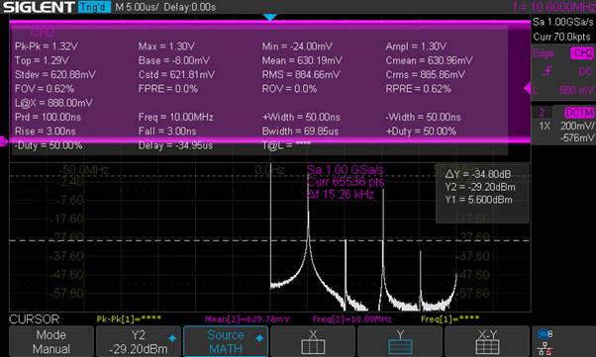Click the channel 2 number badge

pyautogui.click(x=542, y=113)
